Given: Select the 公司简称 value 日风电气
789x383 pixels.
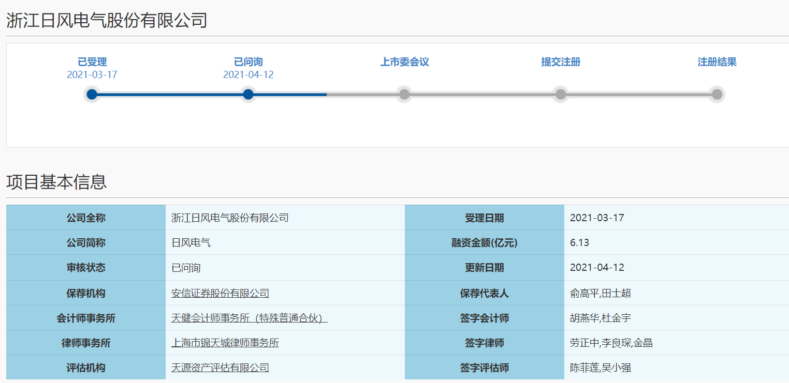Looking at the screenshot, I should [x=189, y=242].
